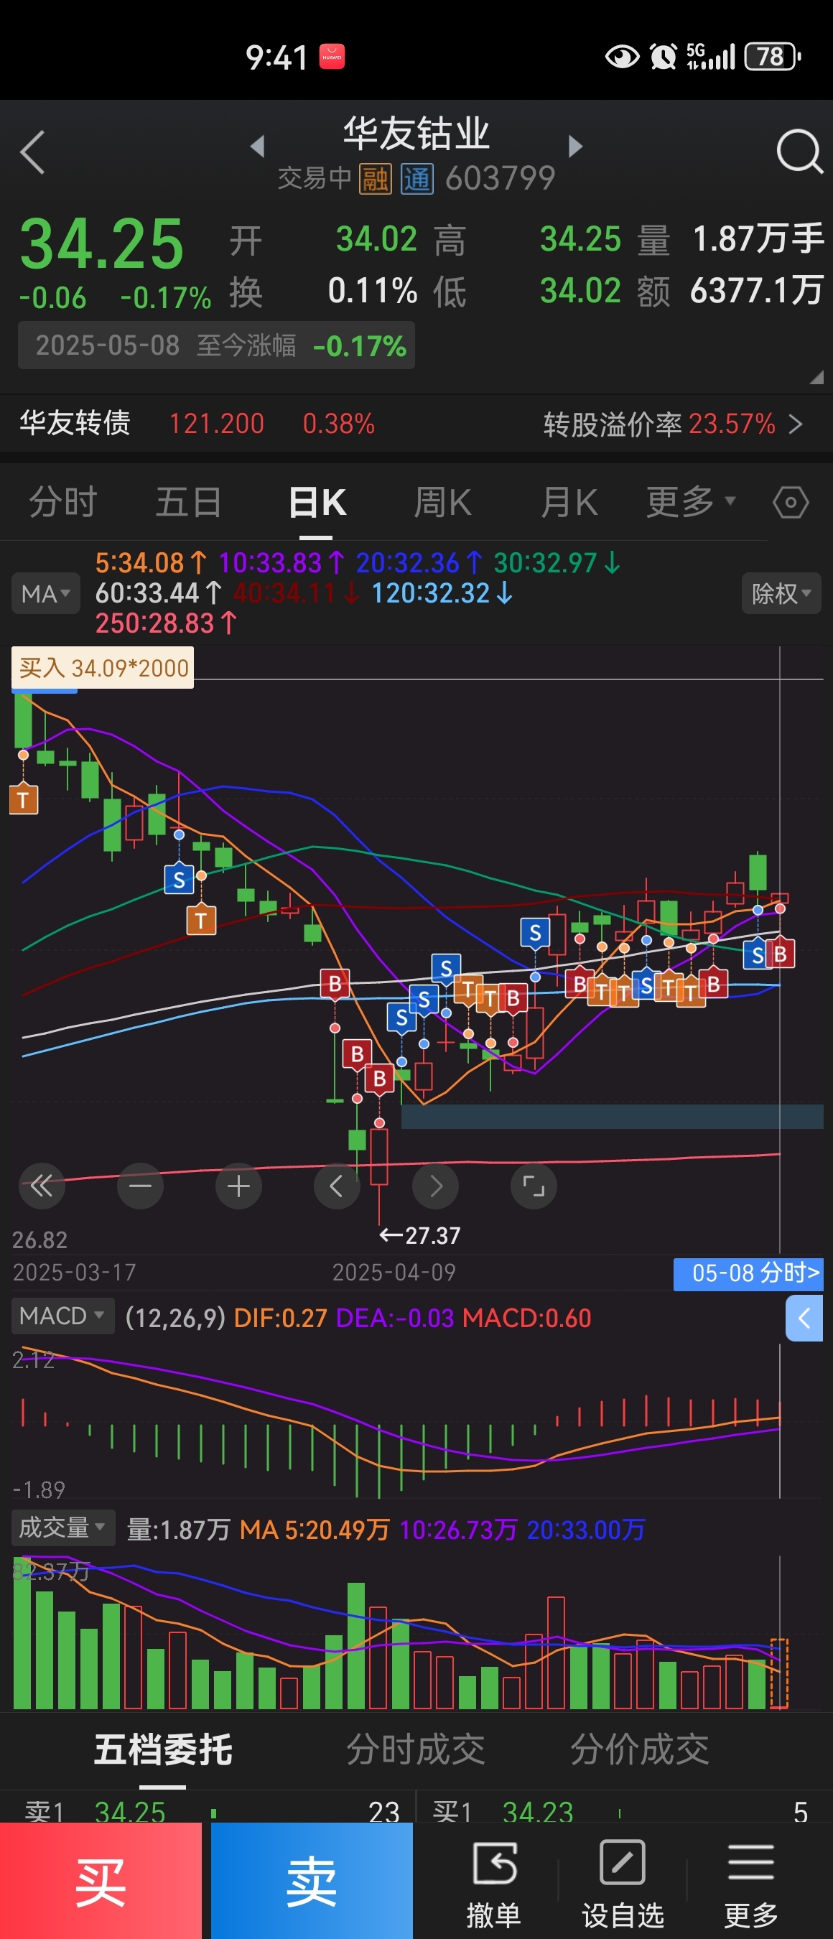Screen dimensions: 833x1939
Task: Tap the 5:34.08 moving average value
Action: 152,563
